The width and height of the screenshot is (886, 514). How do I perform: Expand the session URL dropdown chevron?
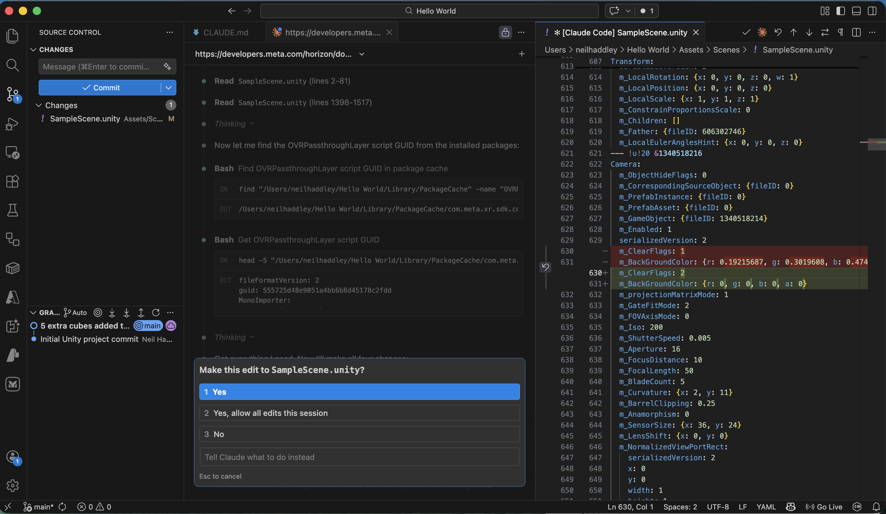362,54
